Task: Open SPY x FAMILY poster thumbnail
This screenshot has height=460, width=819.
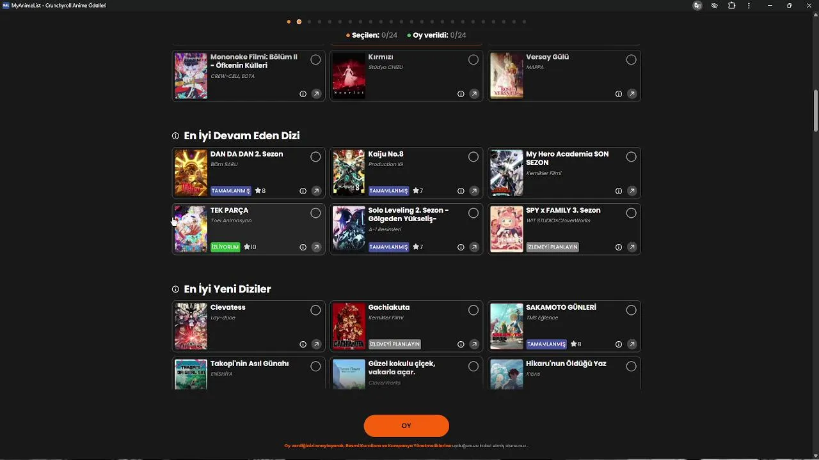Action: [x=507, y=229]
